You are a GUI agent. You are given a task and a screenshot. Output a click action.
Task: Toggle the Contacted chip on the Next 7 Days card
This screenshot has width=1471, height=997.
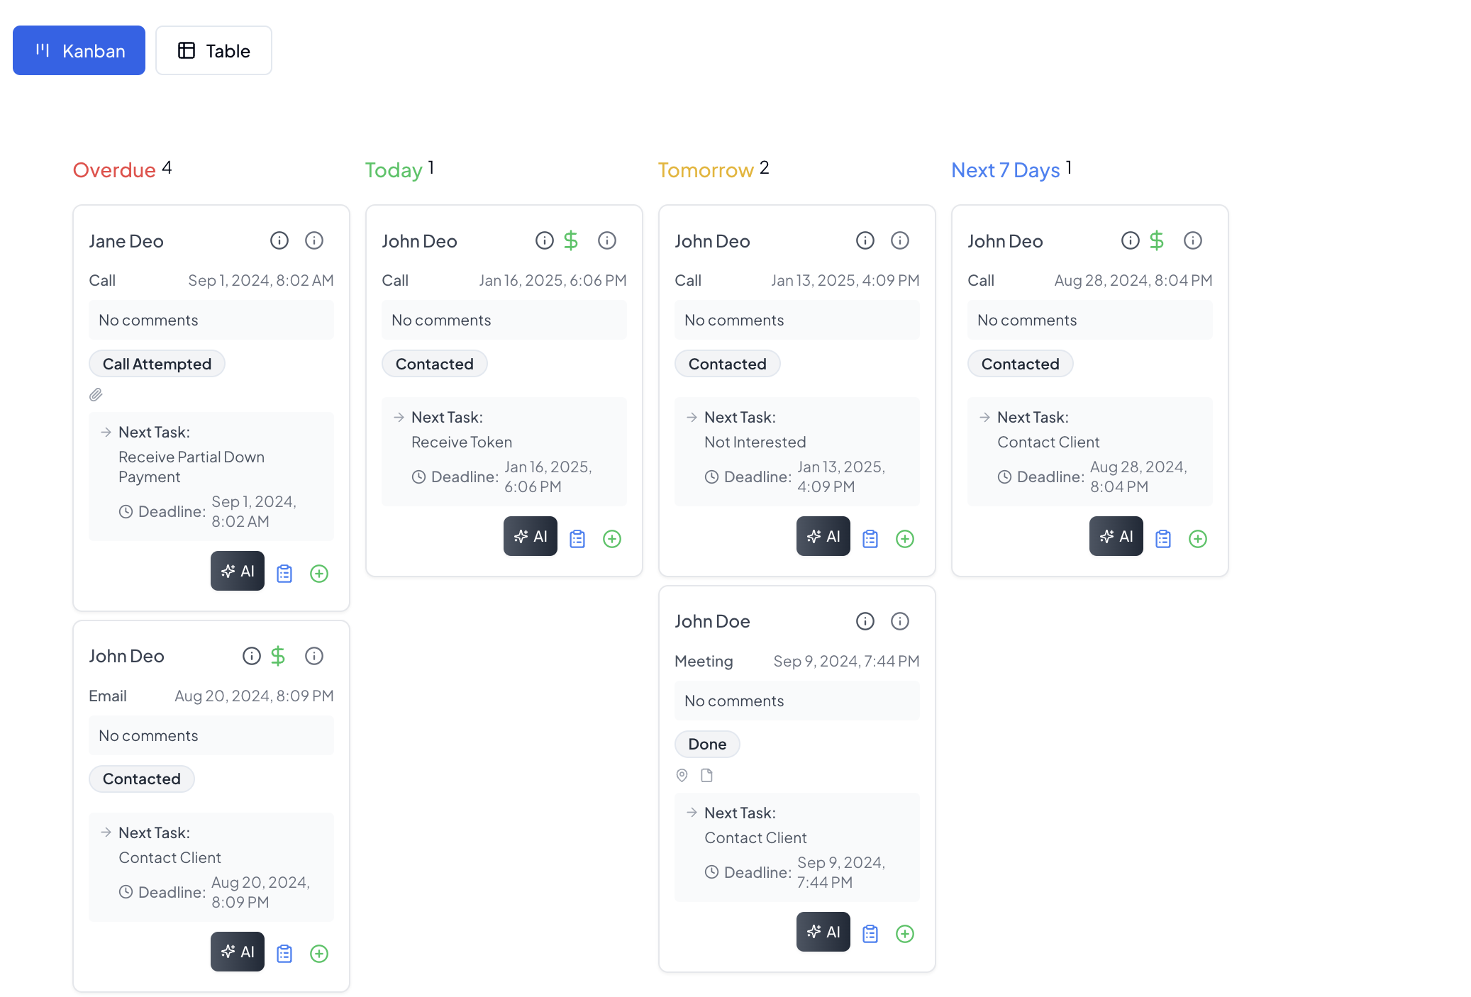coord(1020,364)
